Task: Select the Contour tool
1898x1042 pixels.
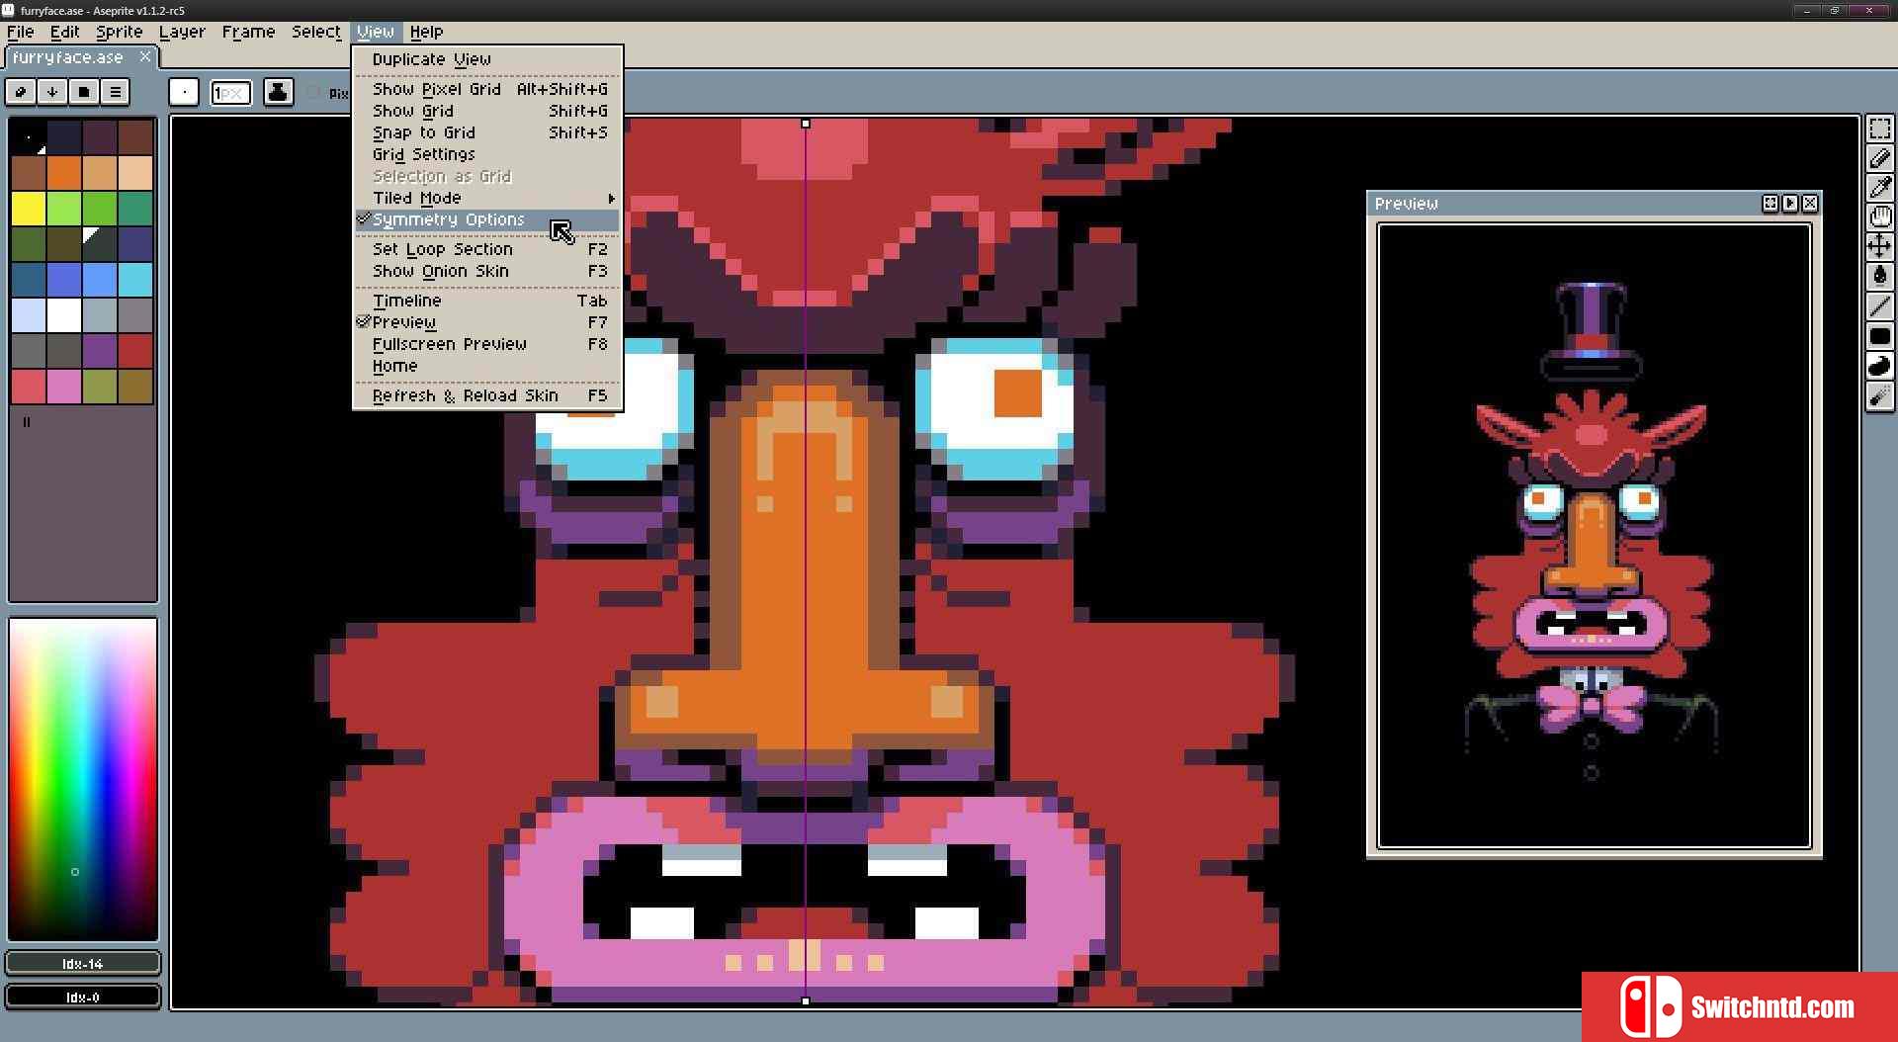Action: [1879, 367]
